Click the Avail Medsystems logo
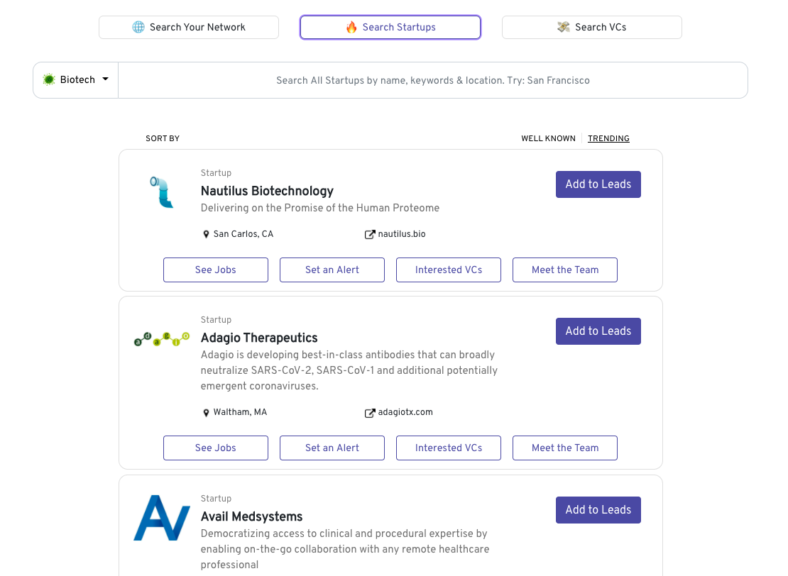Image resolution: width=788 pixels, height=576 pixels. pos(162,518)
